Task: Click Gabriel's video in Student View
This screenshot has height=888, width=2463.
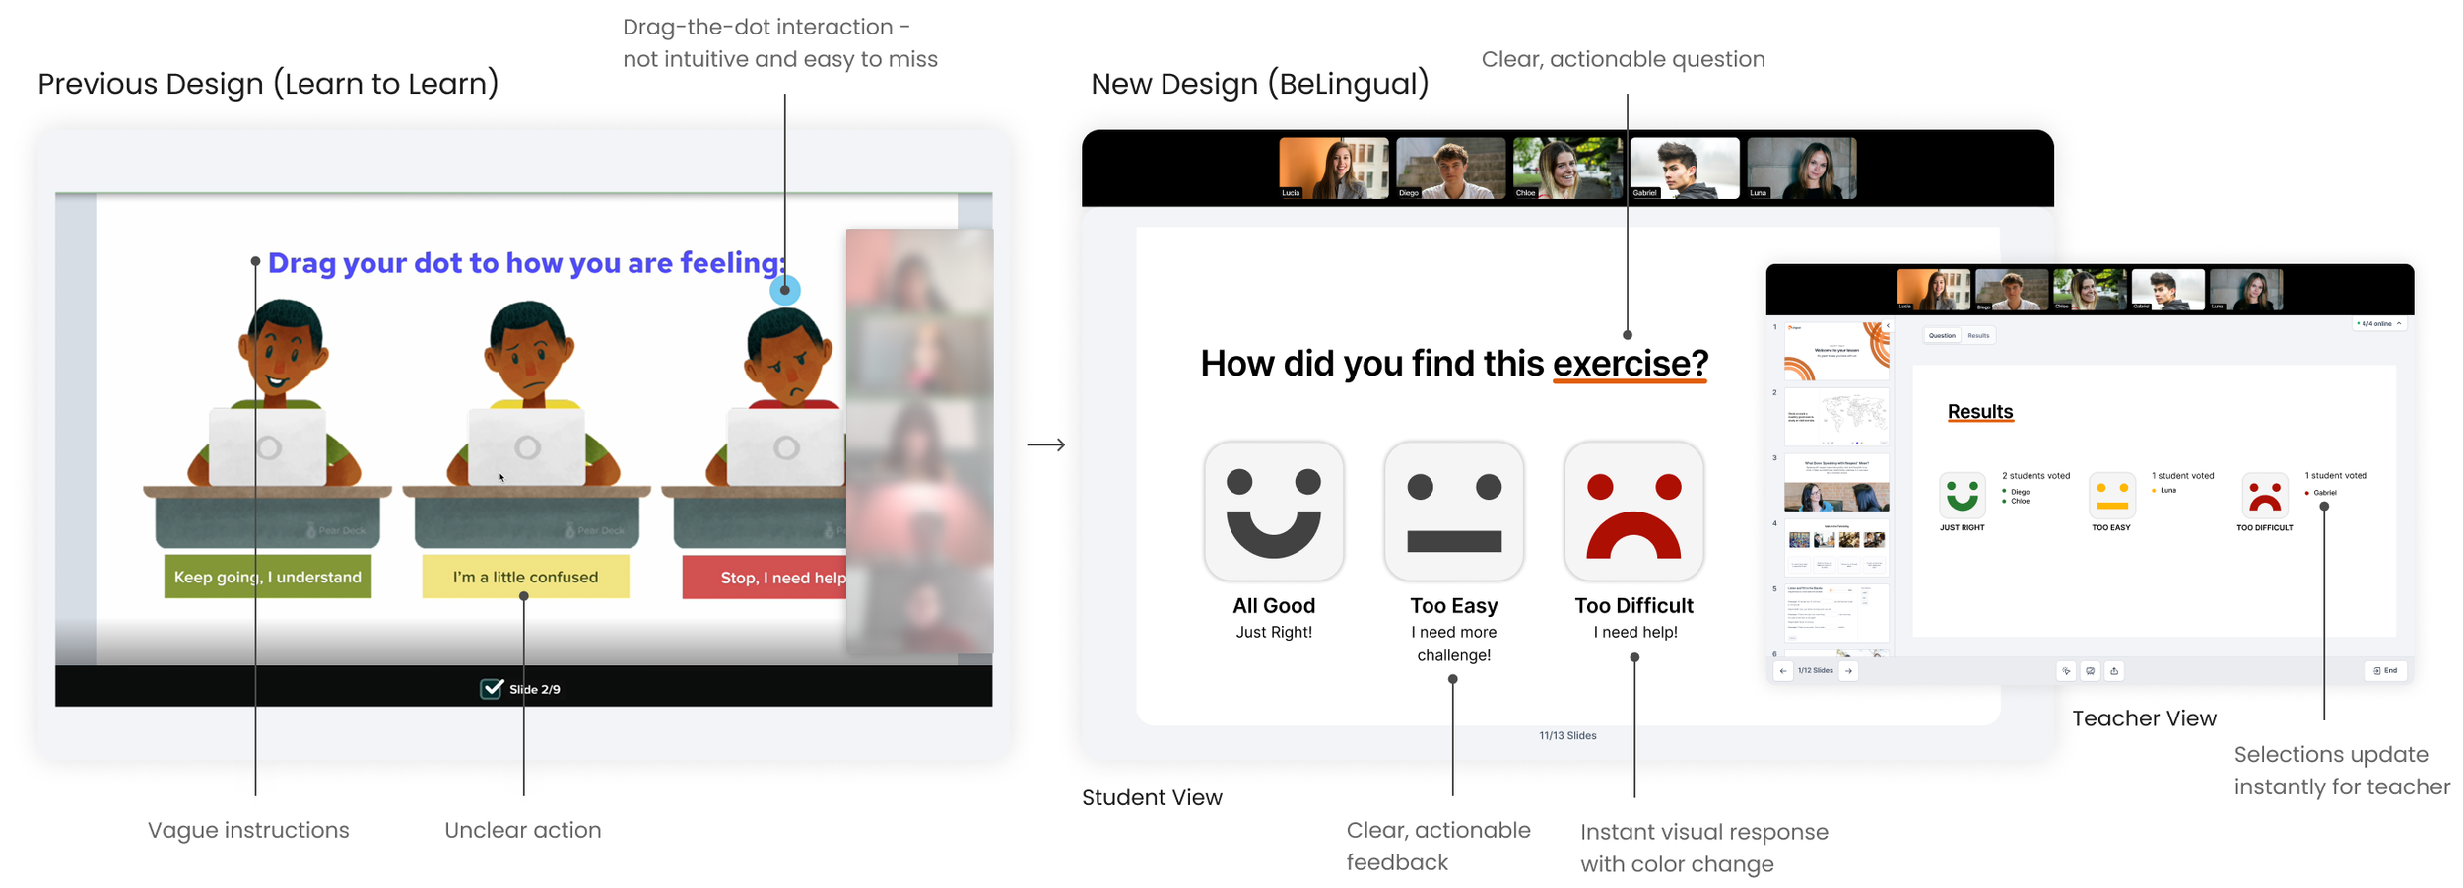Action: (x=1685, y=169)
